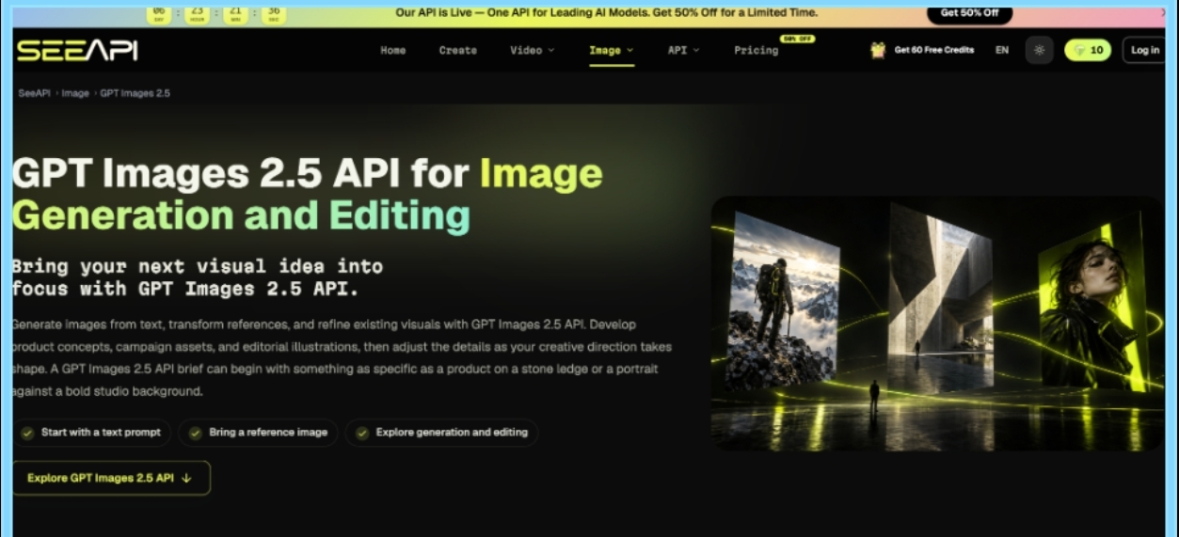Screen dimensions: 1179x537
Task: Click the Bring your next visual idea subheading
Action: 198,277
